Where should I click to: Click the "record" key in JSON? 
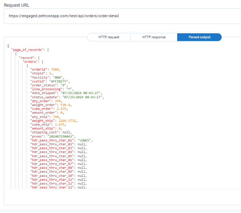tap(27, 58)
